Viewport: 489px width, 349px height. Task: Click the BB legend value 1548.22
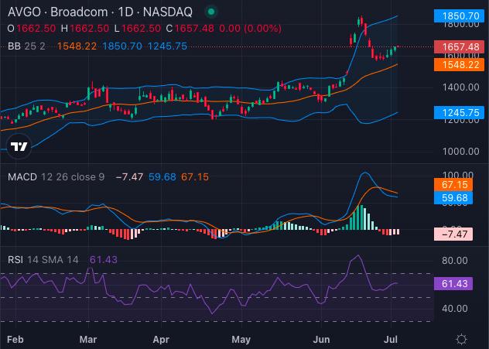pos(77,46)
